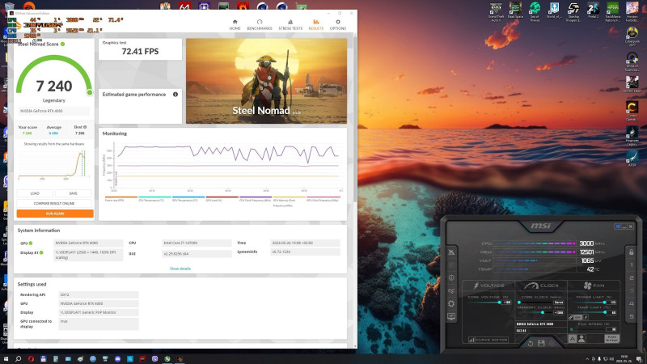
Task: Click the Best score info icon
Action: point(85,127)
